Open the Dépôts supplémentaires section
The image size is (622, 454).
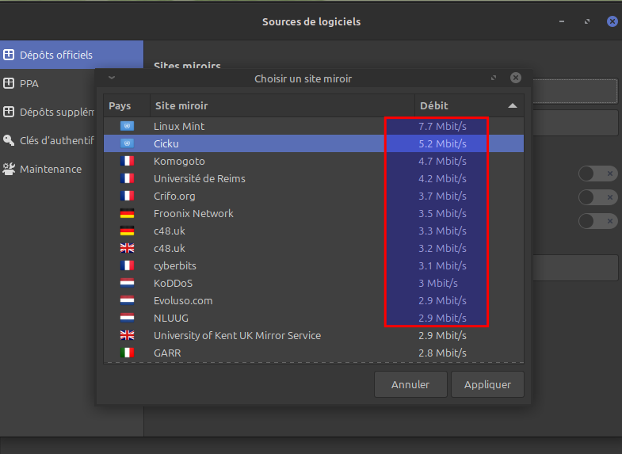coord(57,112)
